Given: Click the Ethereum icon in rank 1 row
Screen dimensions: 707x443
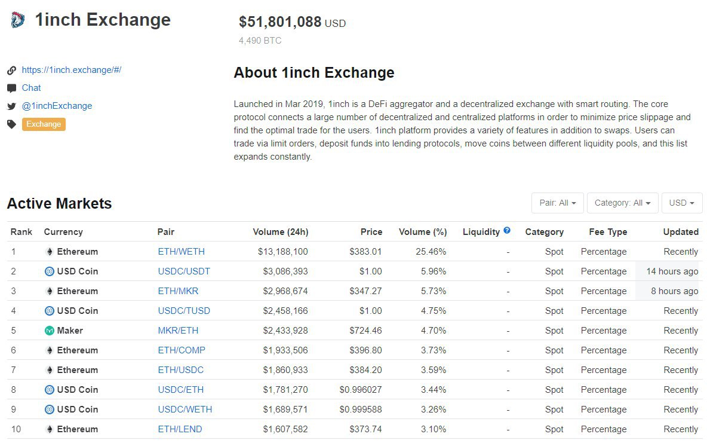Looking at the screenshot, I should tap(50, 252).
